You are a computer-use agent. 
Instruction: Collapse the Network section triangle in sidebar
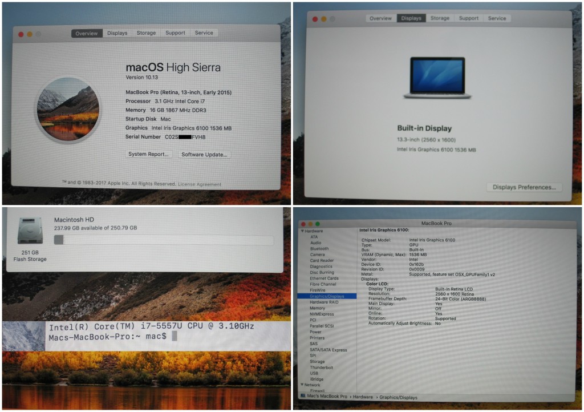pos(302,385)
